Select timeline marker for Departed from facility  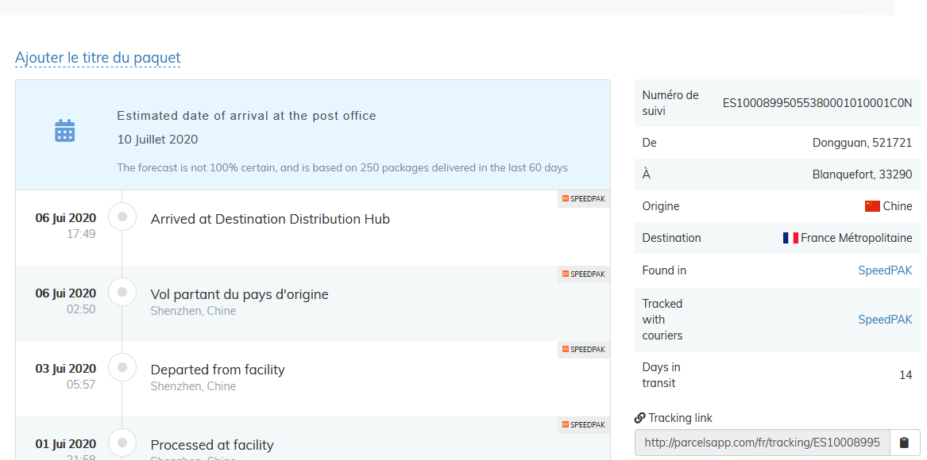pyautogui.click(x=122, y=367)
